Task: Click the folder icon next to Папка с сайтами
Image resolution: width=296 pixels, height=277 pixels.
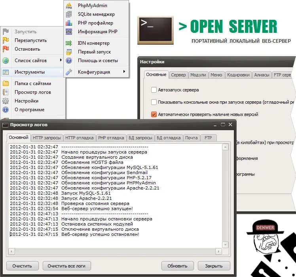Action: pos(6,83)
